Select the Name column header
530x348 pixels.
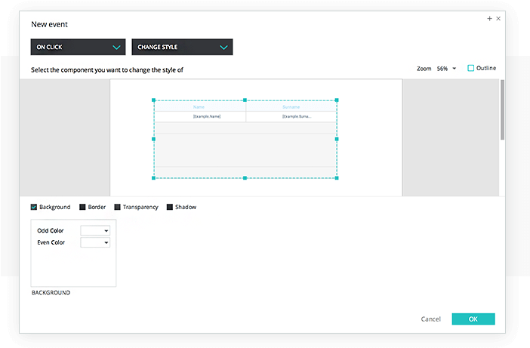coord(199,106)
